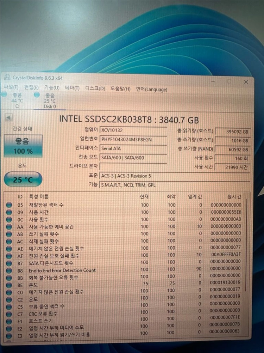The width and height of the screenshot is (264, 353).
Task: Click the status dot for attribute B7
Action: click(9, 263)
